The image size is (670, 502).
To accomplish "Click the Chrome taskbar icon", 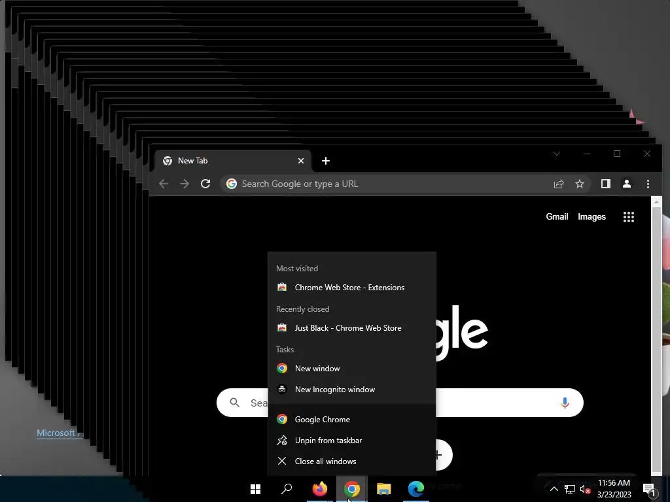I will pyautogui.click(x=351, y=489).
